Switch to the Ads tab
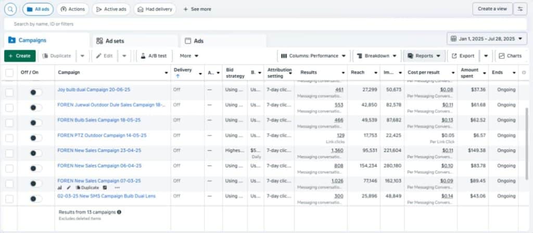 [x=198, y=41]
